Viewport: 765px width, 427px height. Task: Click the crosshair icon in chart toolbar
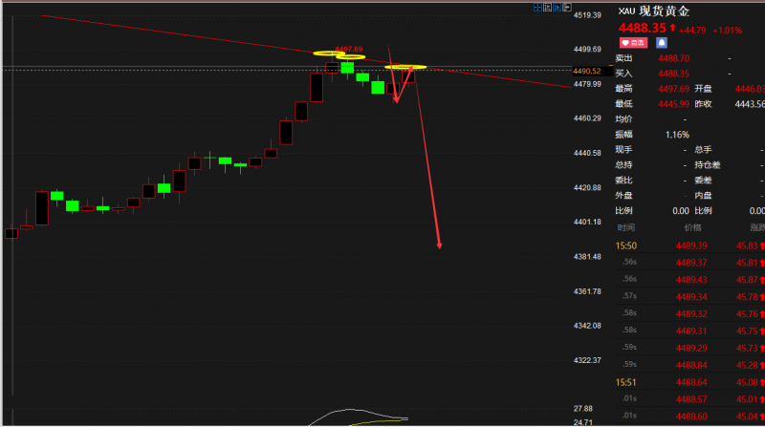click(536, 8)
